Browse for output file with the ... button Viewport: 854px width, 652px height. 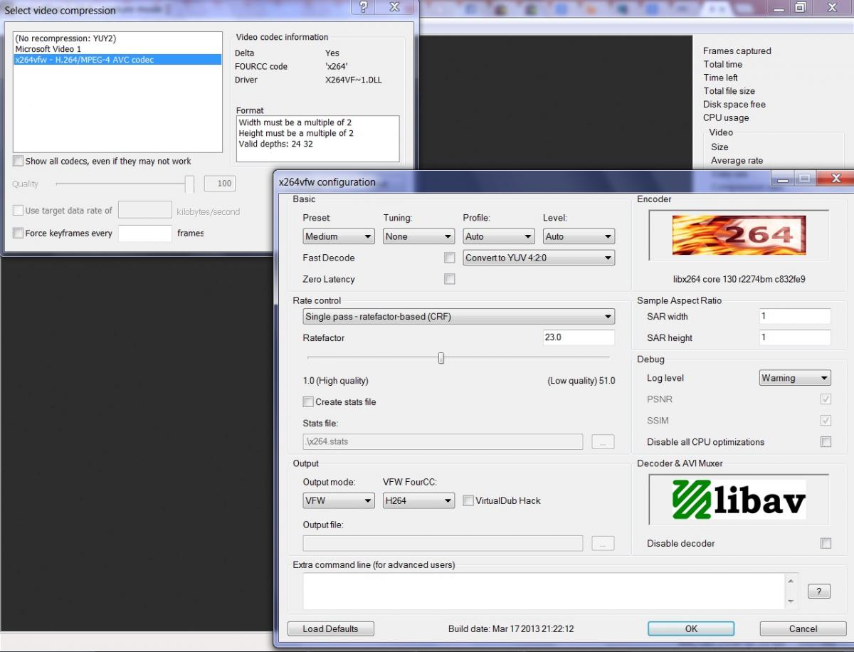click(x=603, y=544)
